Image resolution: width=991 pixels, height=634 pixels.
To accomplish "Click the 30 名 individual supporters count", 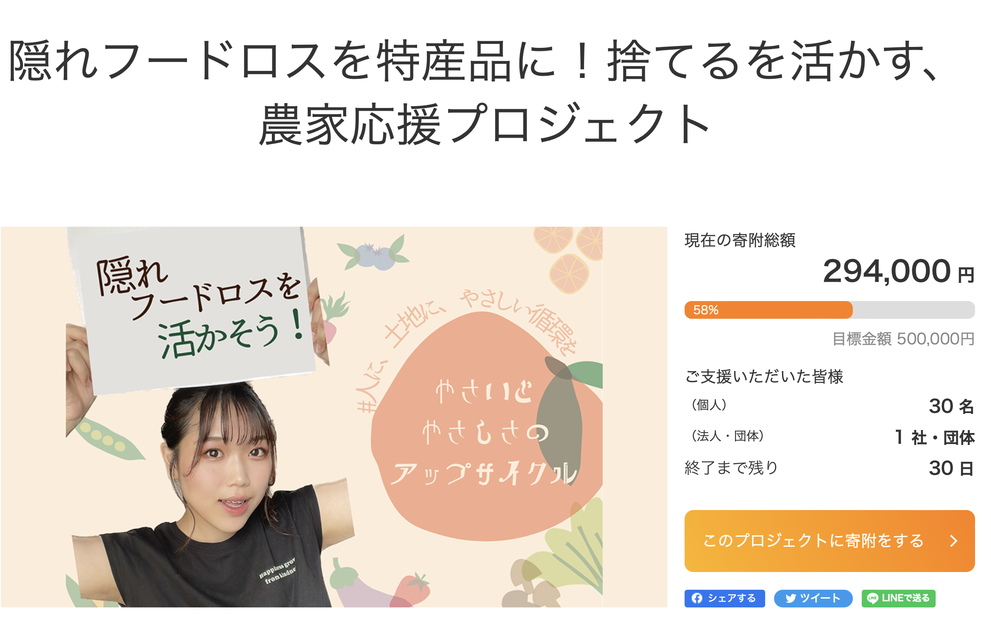I will (951, 406).
